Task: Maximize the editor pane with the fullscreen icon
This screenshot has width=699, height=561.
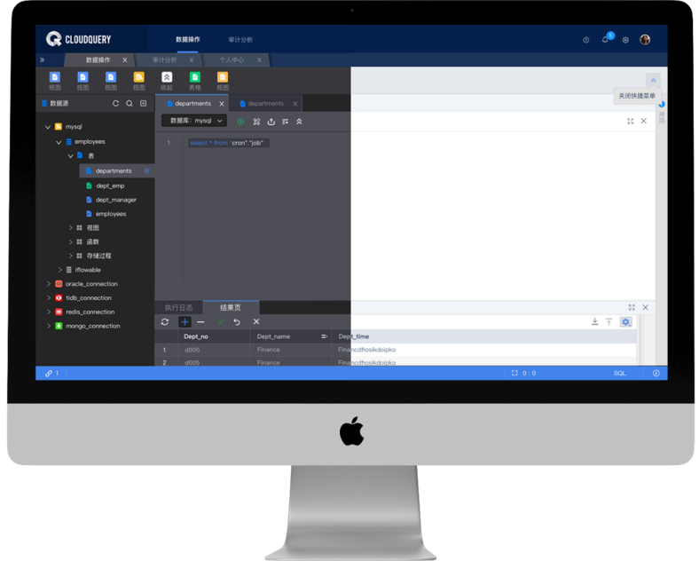Action: [631, 121]
